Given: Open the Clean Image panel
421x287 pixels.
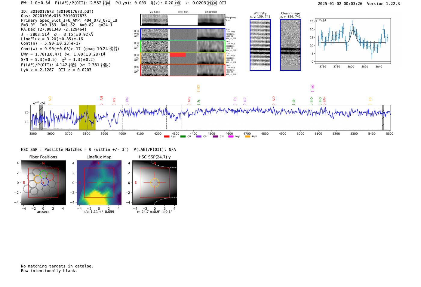Looking at the screenshot, I should [290, 45].
